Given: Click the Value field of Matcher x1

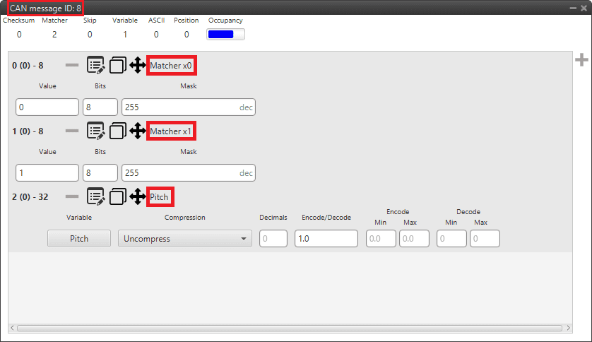Looking at the screenshot, I should [x=47, y=173].
